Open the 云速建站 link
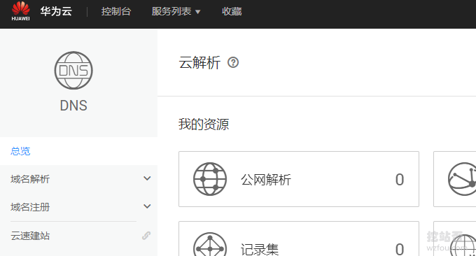The image size is (476, 256). (x=30, y=236)
